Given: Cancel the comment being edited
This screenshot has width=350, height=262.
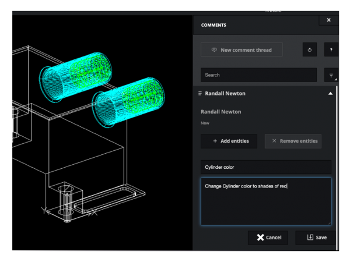Looking at the screenshot, I should coord(268,238).
